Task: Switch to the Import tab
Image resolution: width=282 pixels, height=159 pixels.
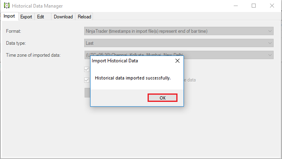Action: click(9, 16)
